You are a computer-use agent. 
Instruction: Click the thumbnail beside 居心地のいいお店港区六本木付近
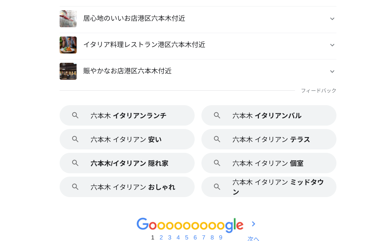pyautogui.click(x=68, y=19)
